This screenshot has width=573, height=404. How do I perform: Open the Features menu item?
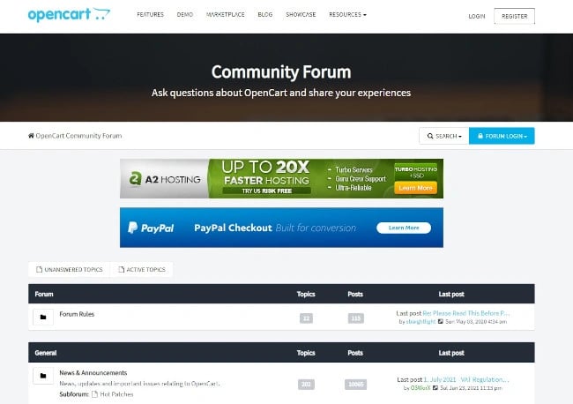(150, 16)
